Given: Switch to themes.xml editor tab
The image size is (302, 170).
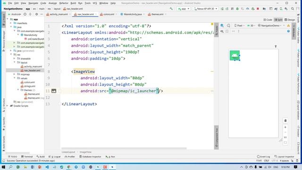Looking at the screenshot, I should coord(157,14).
